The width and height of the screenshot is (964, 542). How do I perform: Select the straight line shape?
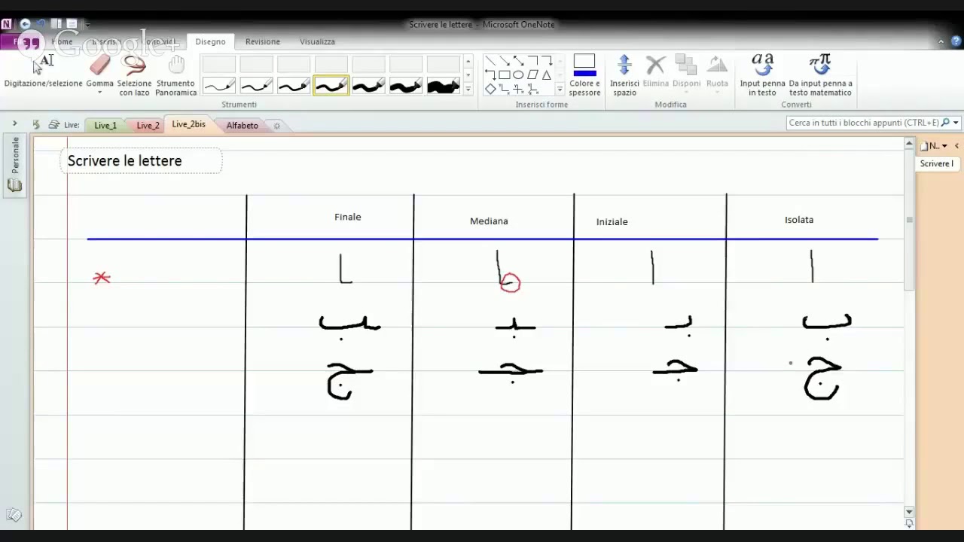(490, 61)
